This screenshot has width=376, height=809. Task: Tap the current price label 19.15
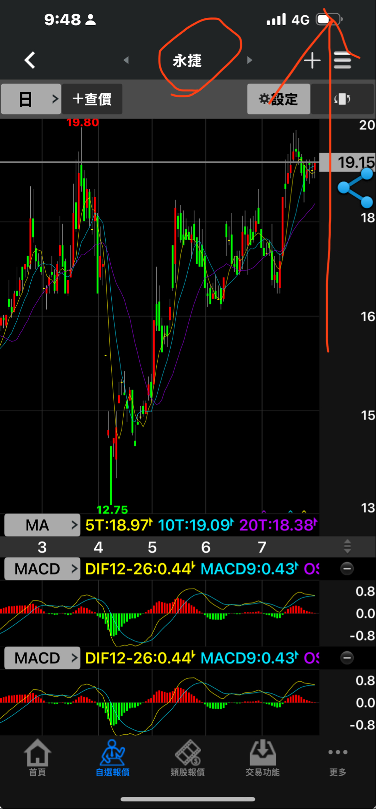(x=348, y=162)
